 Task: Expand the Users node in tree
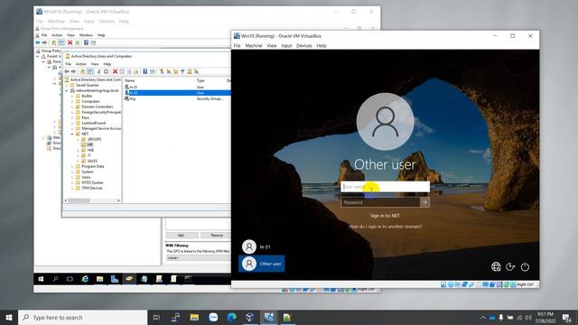(72, 177)
